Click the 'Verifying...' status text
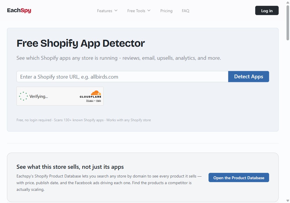Screen dimensions: 290x203 [39, 96]
